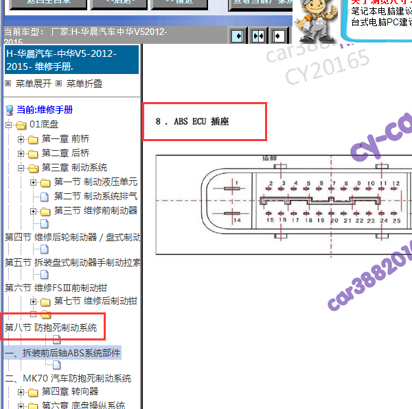This screenshot has height=409, width=412.
Task: Click the inward double-arrow panel layout icon
Action: coord(258,36)
